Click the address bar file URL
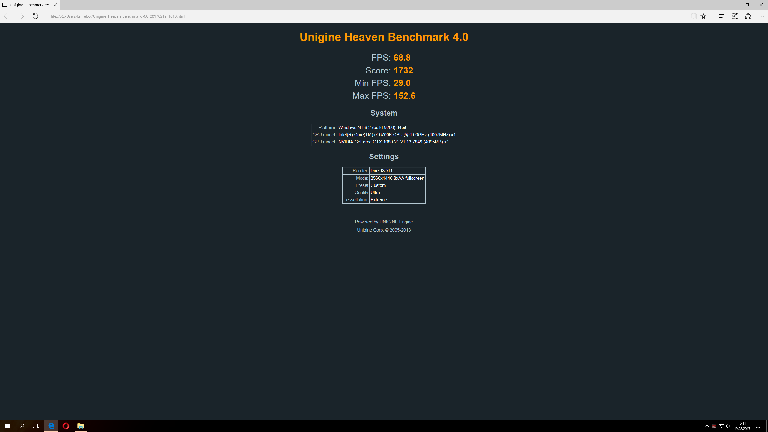The height and width of the screenshot is (432, 768). pos(118,16)
